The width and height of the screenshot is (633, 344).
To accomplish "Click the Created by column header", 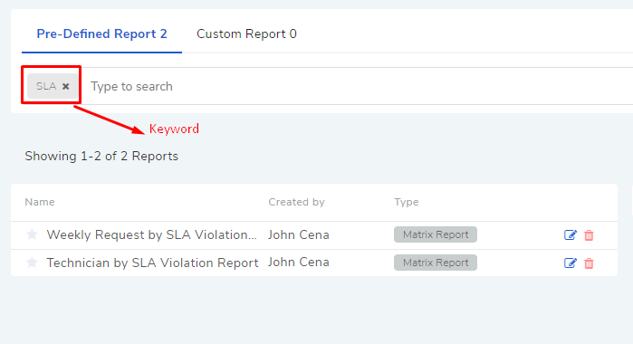I will pyautogui.click(x=296, y=202).
